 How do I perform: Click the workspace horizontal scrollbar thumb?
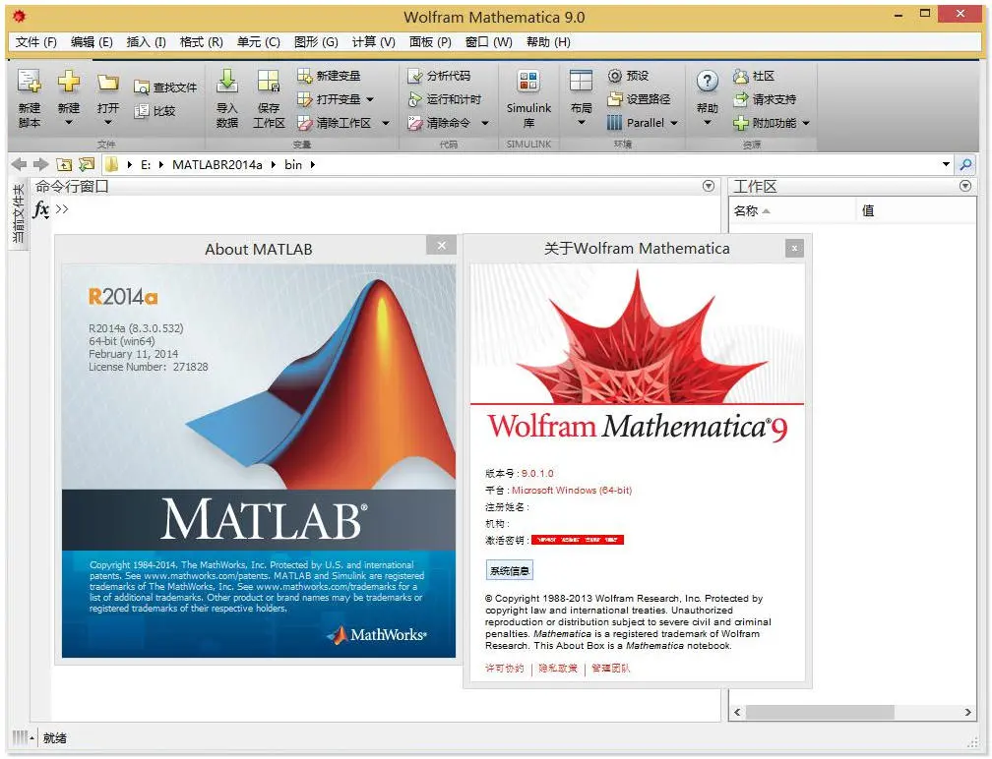(x=820, y=712)
